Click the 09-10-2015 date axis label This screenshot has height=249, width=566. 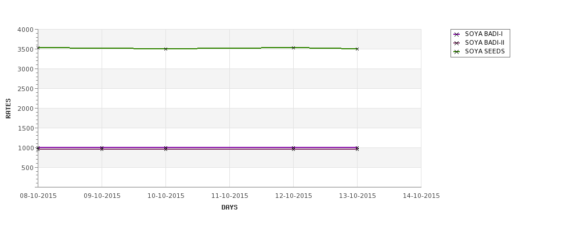(102, 196)
